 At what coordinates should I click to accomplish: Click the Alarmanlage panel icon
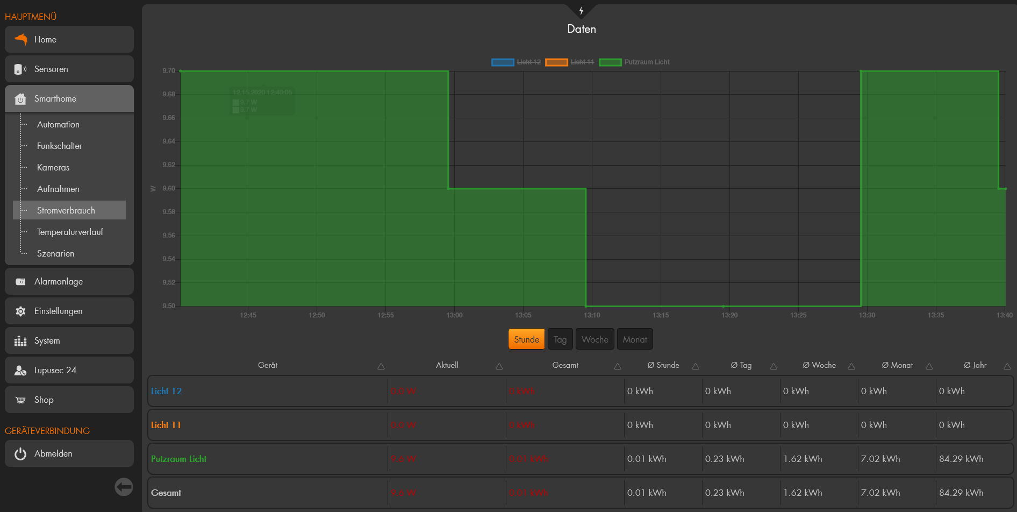click(x=20, y=282)
